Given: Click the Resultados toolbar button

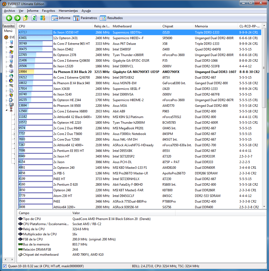Looking at the screenshot, I should 111,18.
